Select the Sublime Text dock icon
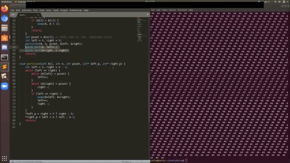Image resolution: width=290 pixels, height=163 pixels. tap(5, 67)
